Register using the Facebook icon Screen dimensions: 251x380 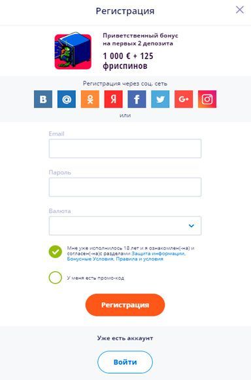137,99
